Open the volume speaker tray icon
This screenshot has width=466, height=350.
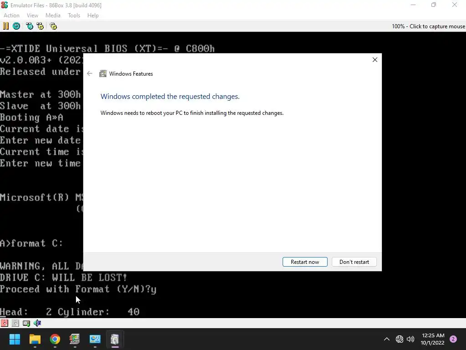click(x=410, y=339)
